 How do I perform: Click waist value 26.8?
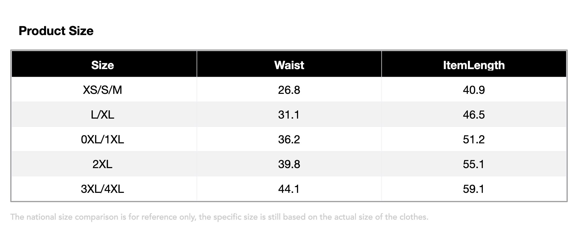point(289,90)
